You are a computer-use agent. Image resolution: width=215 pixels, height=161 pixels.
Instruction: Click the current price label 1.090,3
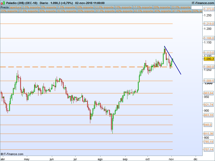point(209,59)
